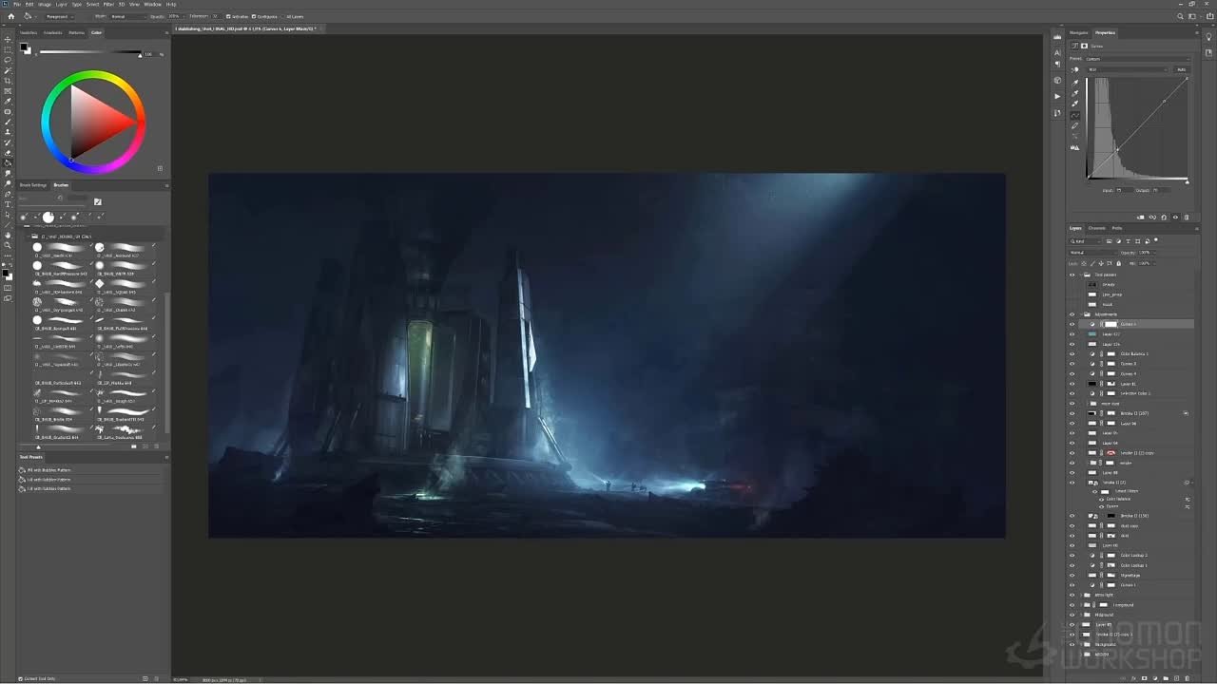Select the Paint Bucket tool
1217x684 pixels.
pos(9,162)
